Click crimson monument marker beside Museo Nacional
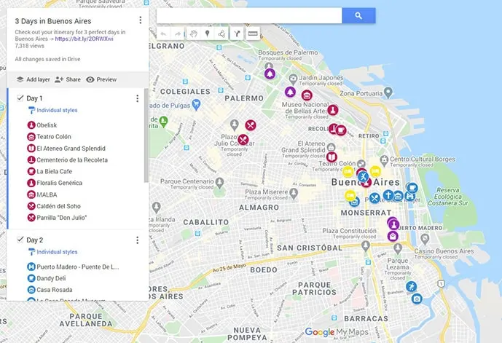 point(333,110)
